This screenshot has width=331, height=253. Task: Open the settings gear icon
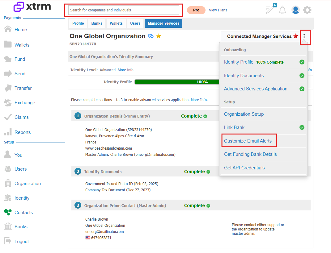pos(307,10)
